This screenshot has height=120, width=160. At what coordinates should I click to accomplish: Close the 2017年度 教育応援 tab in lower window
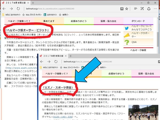(66, 56)
